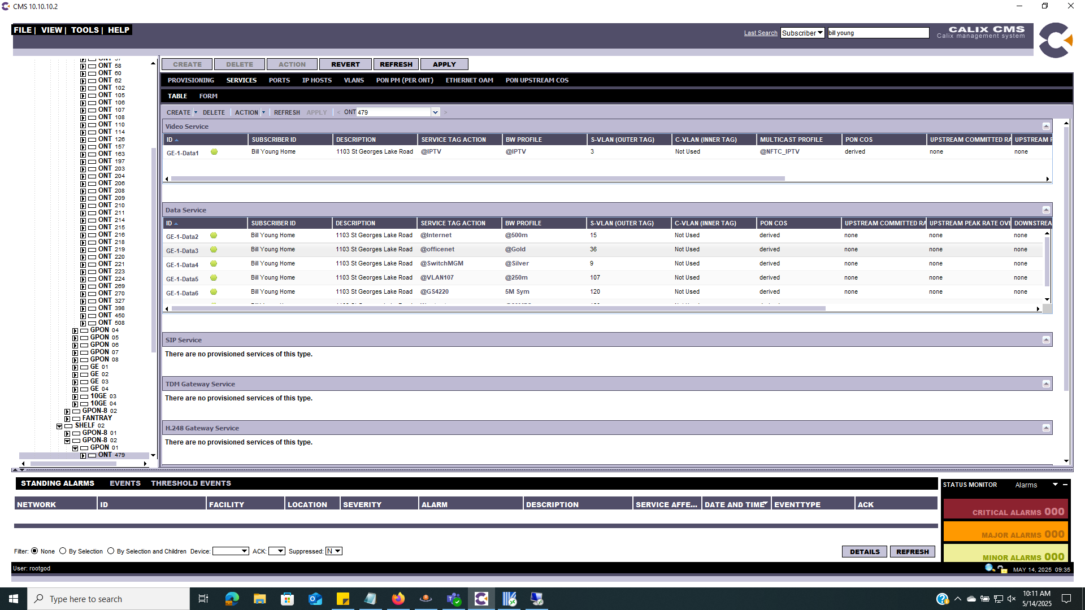Viewport: 1085px width, 610px height.
Task: Collapse the Data Service section icon
Action: (1046, 210)
